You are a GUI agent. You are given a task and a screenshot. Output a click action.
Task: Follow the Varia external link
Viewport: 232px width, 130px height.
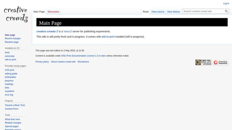[66, 31]
